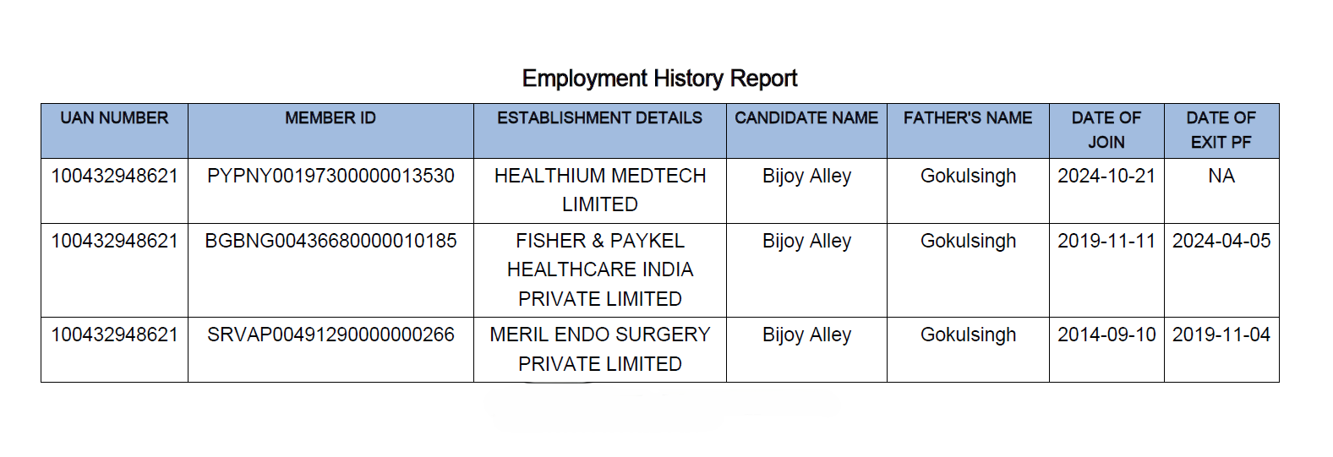Click the Employment History Report title
Screen dimensions: 1333x457
click(x=659, y=79)
